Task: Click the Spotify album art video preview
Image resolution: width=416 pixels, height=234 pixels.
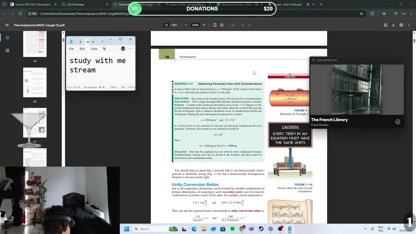Action: tap(357, 89)
